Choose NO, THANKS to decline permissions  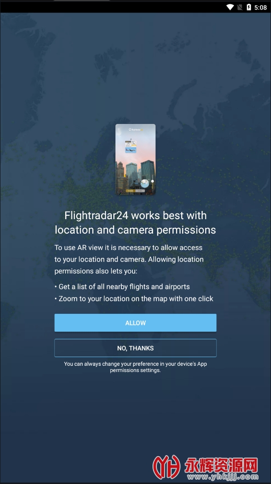(135, 348)
